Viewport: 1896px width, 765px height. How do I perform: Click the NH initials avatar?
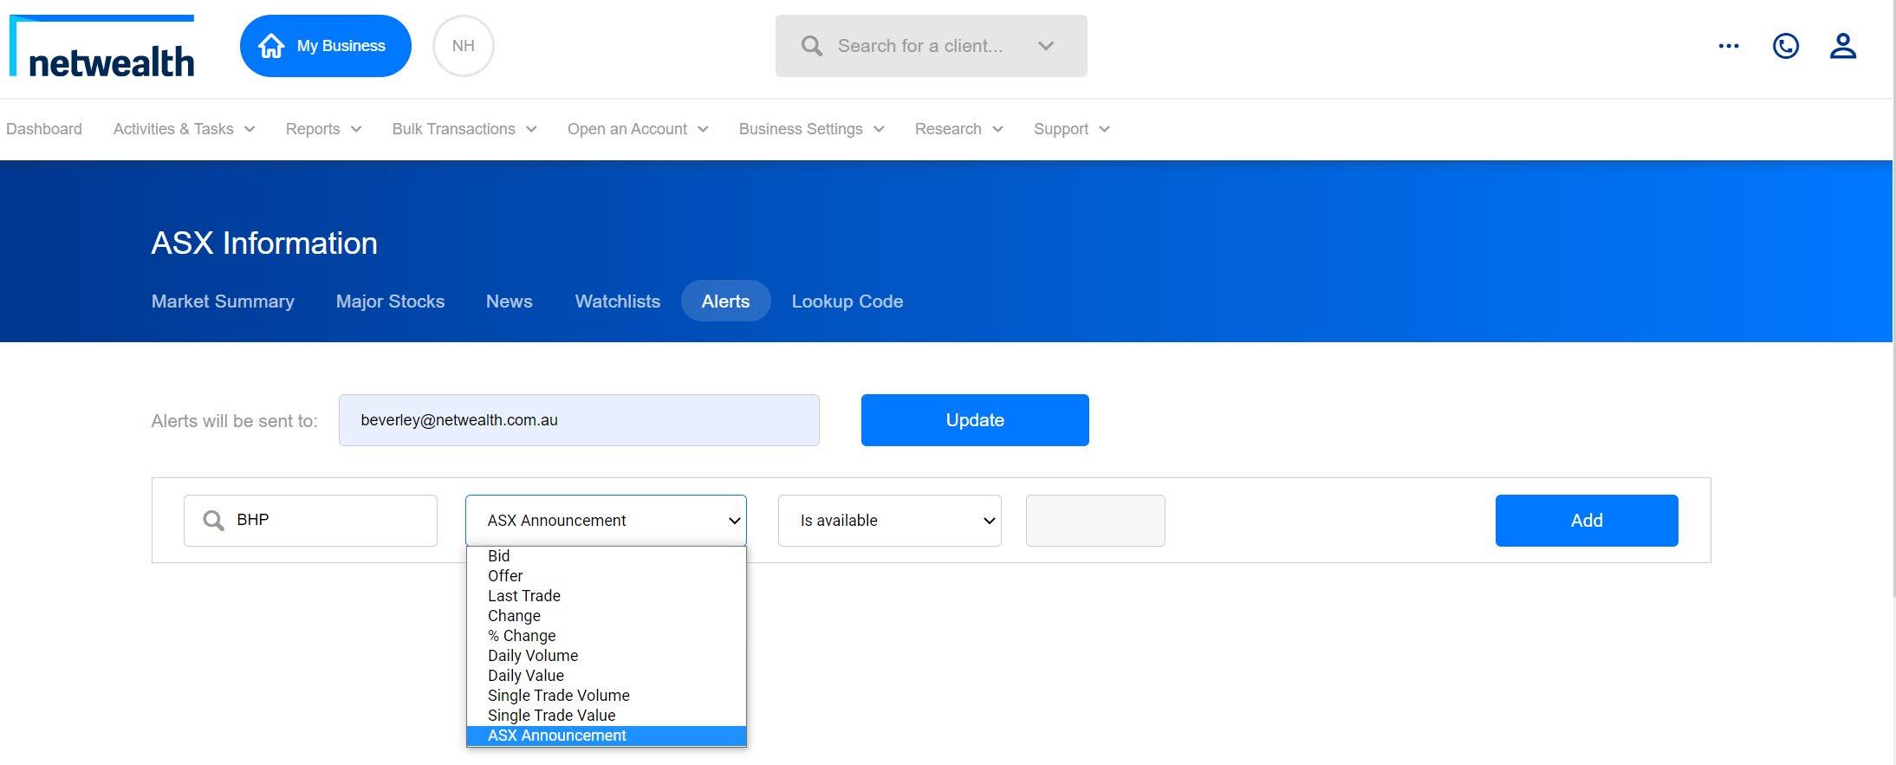tap(464, 46)
